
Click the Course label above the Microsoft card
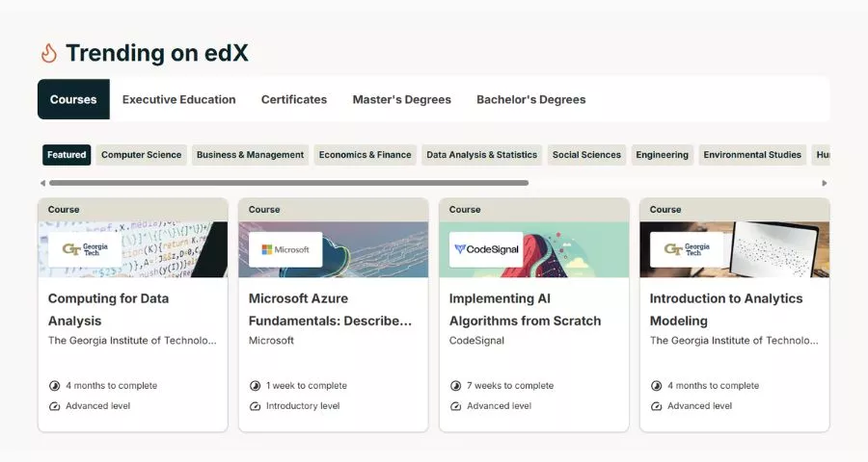coord(264,210)
